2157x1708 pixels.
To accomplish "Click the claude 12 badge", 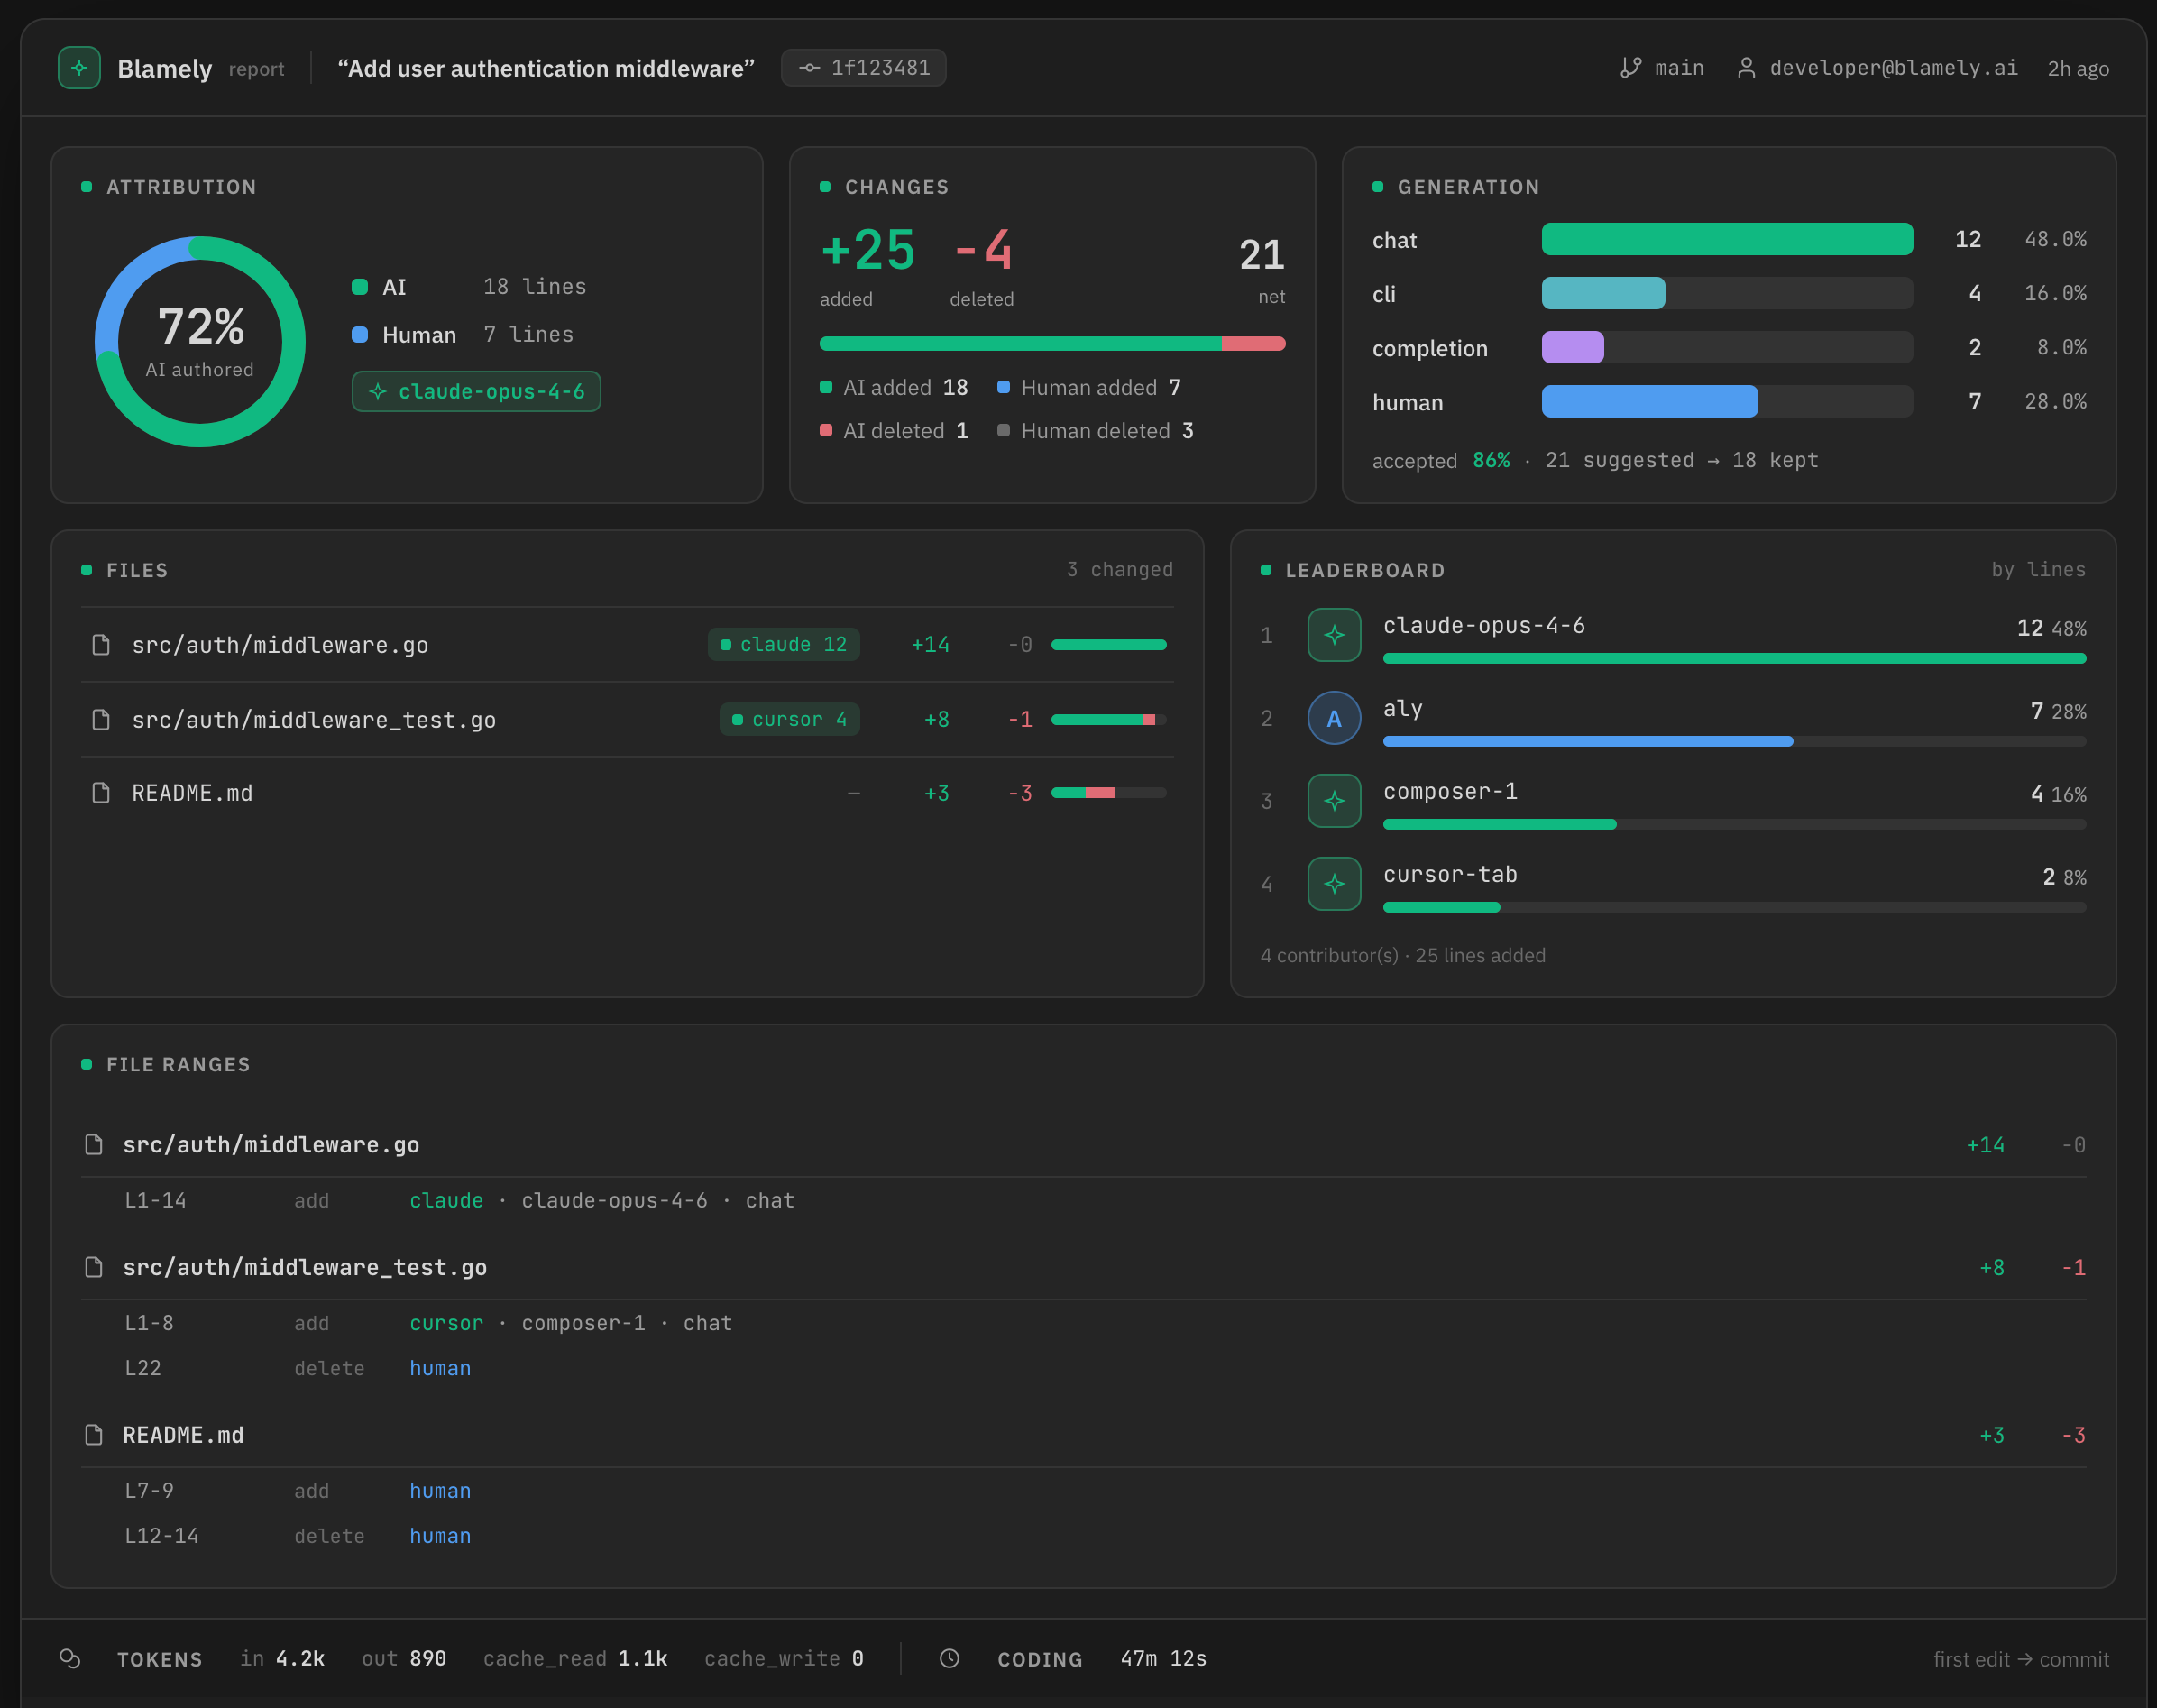I will point(784,645).
